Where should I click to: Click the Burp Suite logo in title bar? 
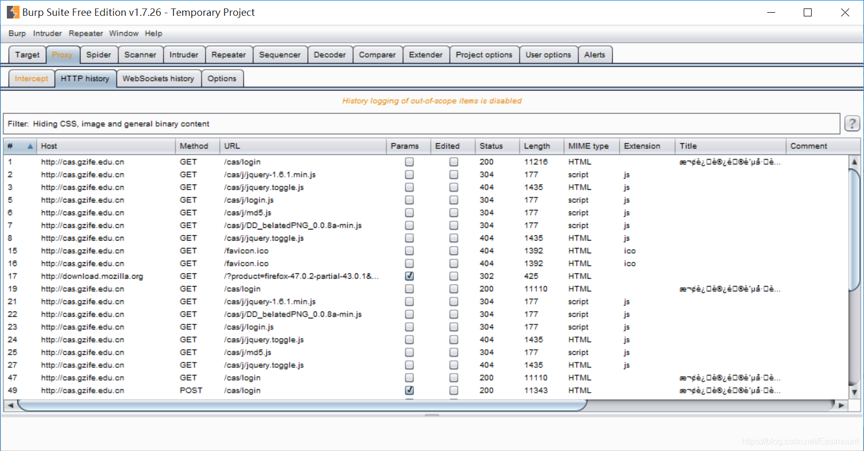(x=13, y=12)
